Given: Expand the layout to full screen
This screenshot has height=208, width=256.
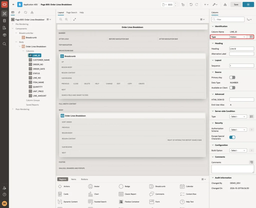Looking at the screenshot, I should tap(74, 19).
